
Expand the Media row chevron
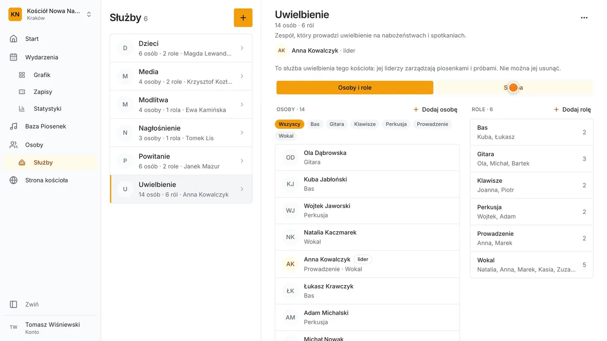point(242,76)
